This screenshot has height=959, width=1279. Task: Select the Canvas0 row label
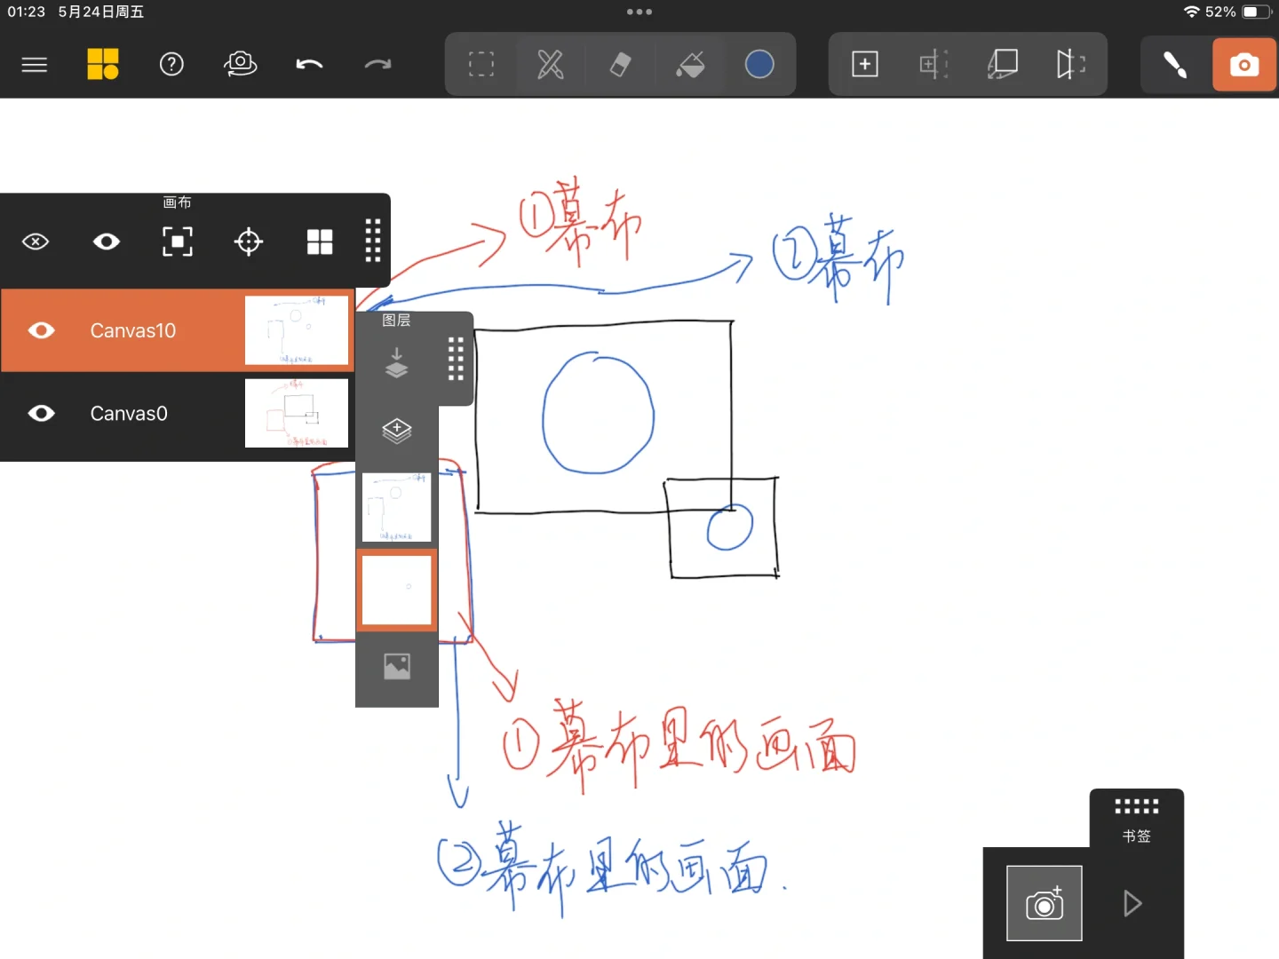(129, 413)
